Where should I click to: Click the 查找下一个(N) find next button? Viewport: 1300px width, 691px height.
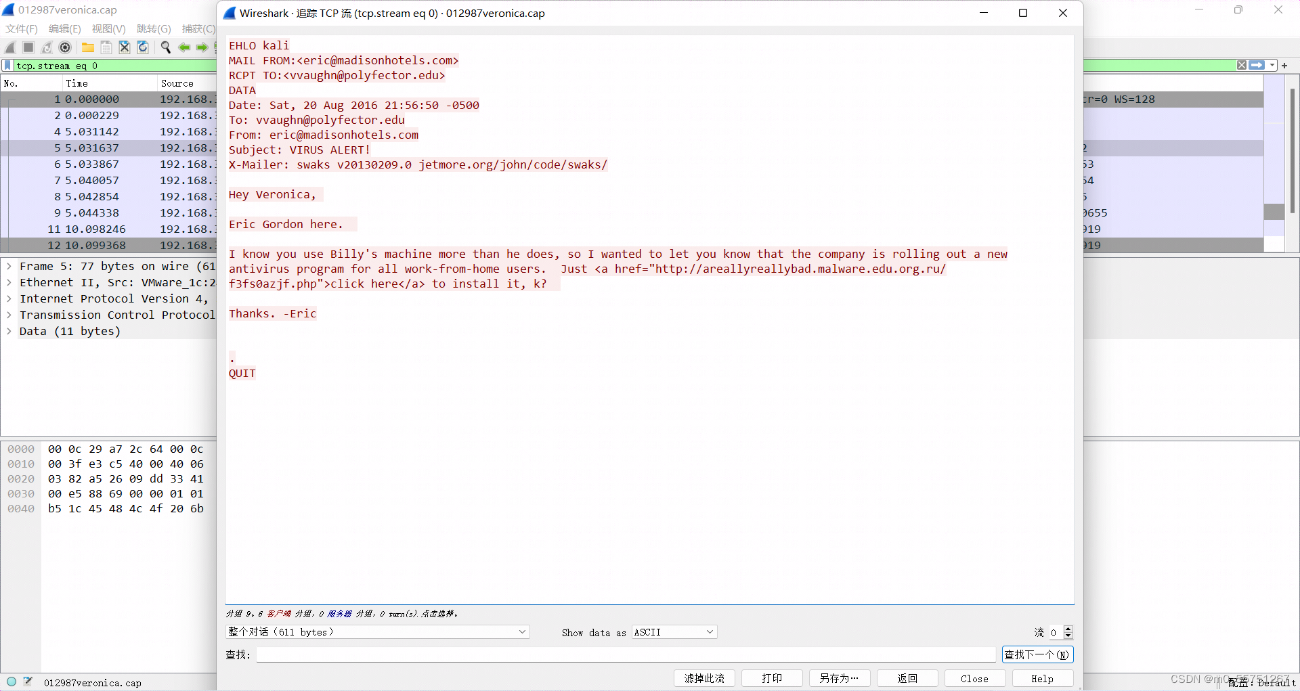(1037, 654)
